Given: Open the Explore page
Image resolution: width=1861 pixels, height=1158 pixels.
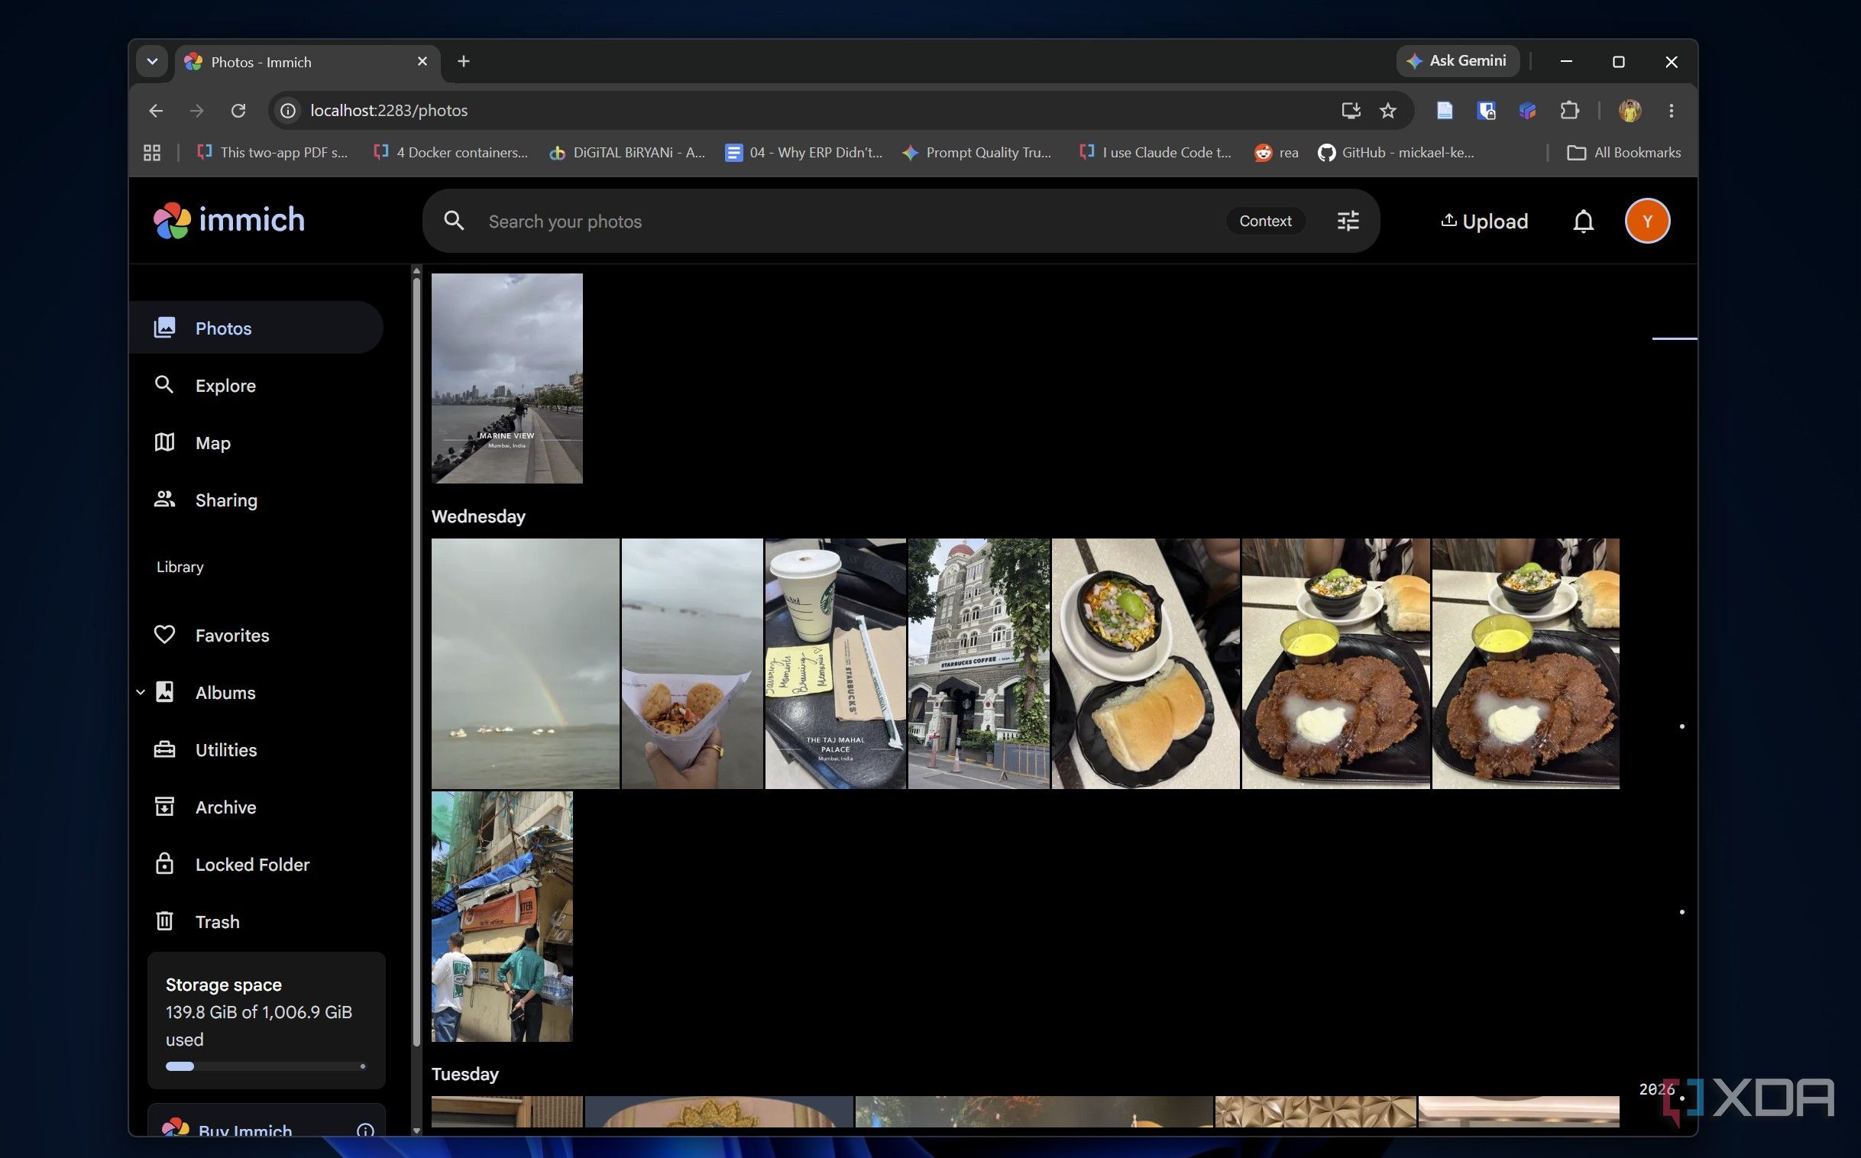Looking at the screenshot, I should [x=256, y=385].
